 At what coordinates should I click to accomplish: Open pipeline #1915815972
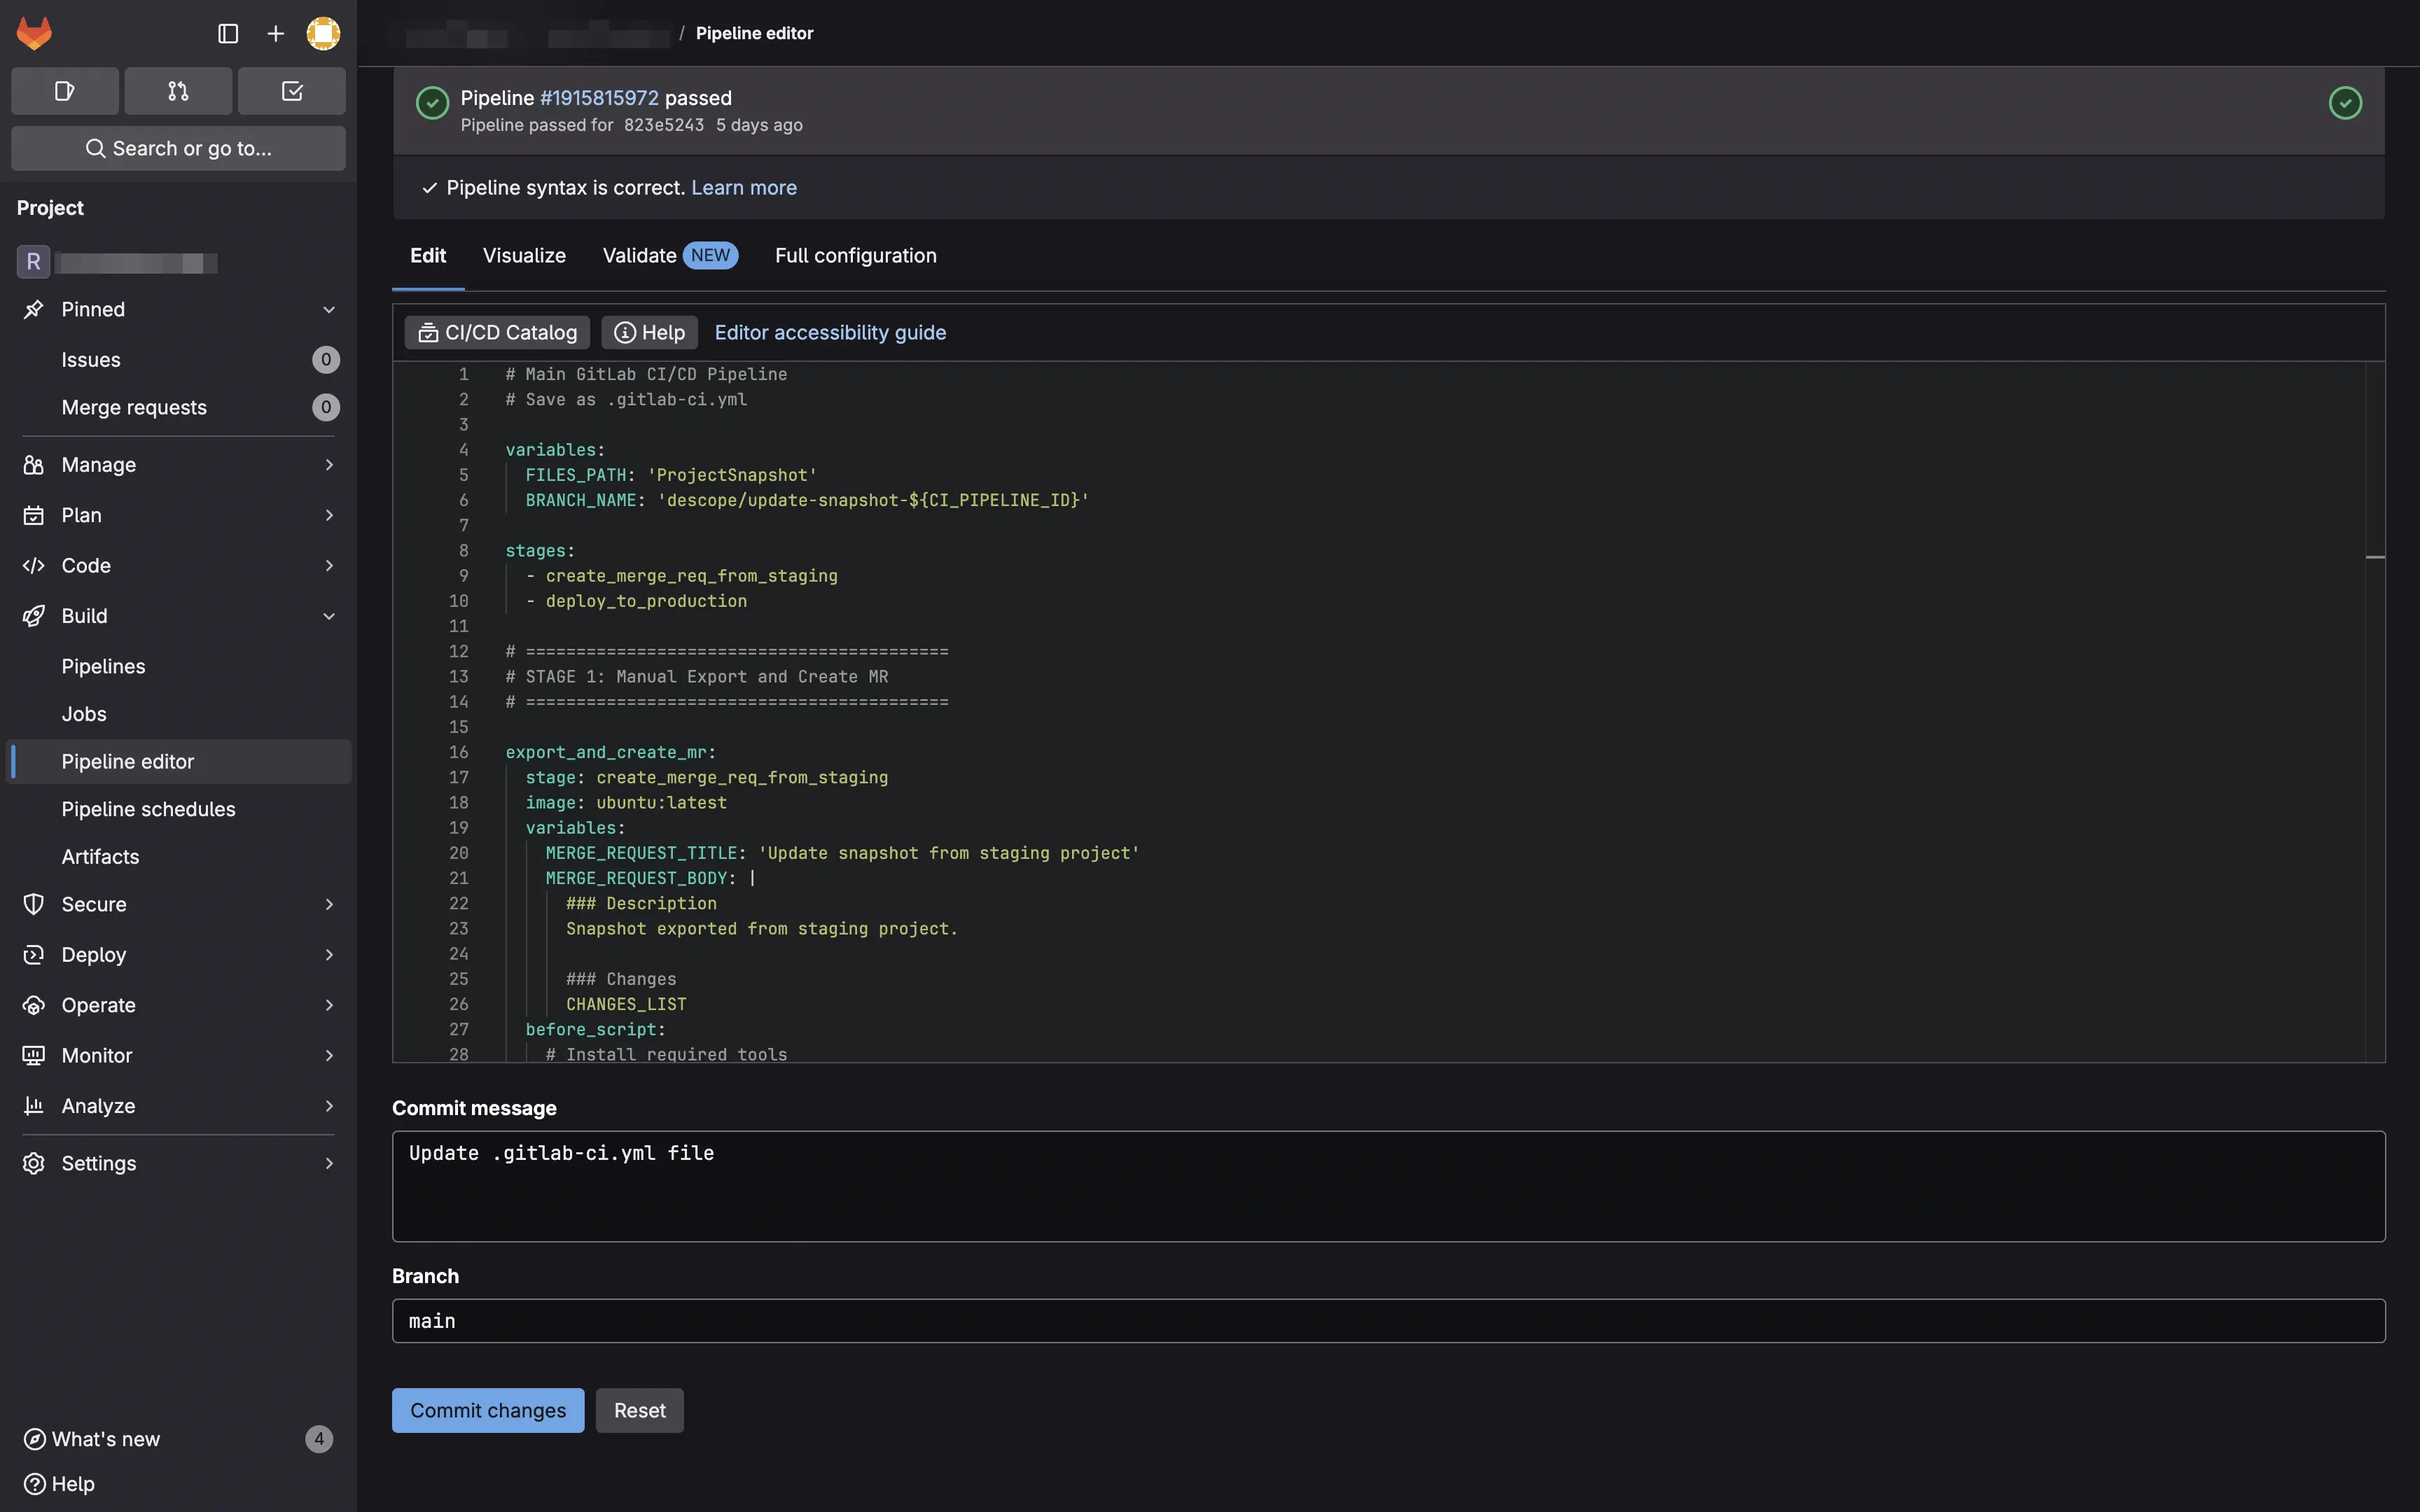[x=598, y=97]
